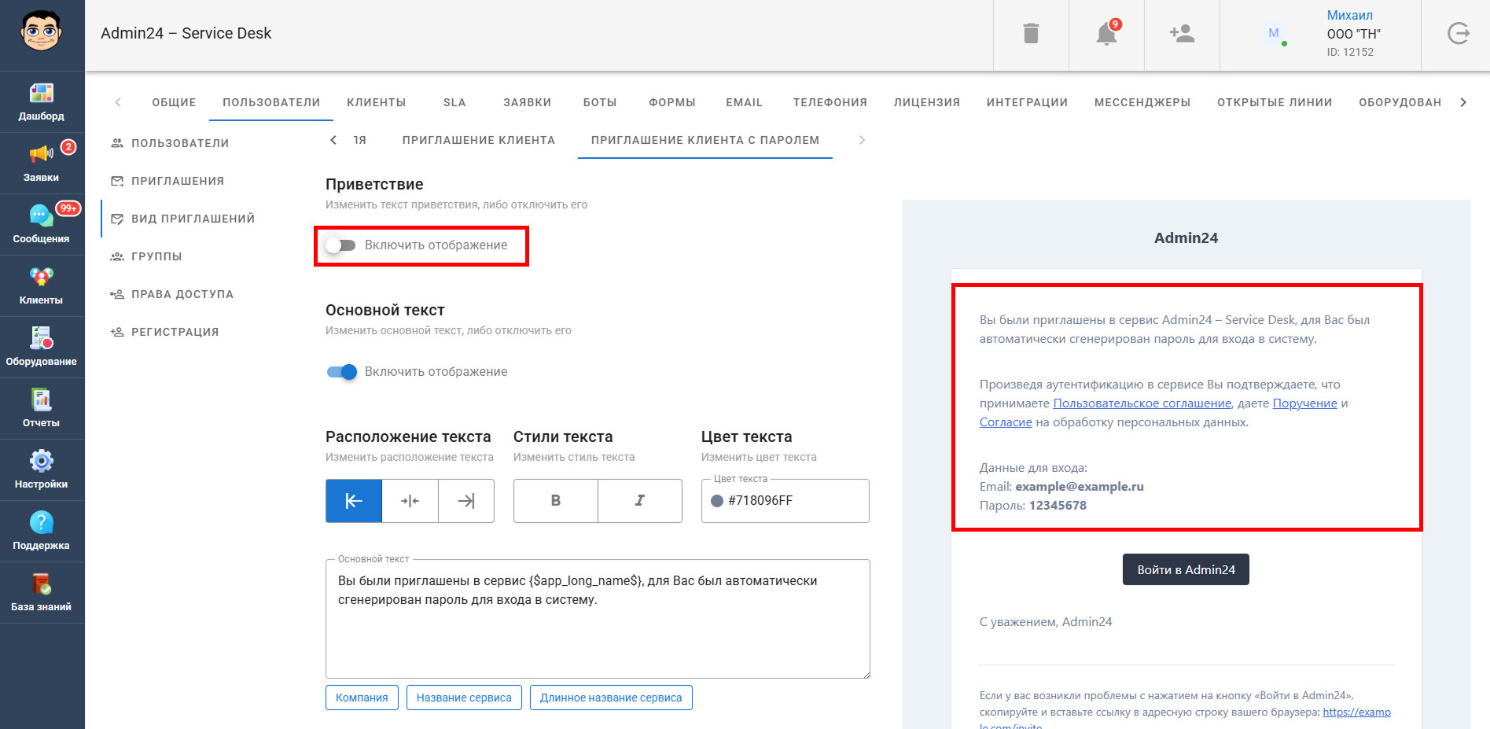
Task: Open the notifications bell
Action: [x=1106, y=33]
